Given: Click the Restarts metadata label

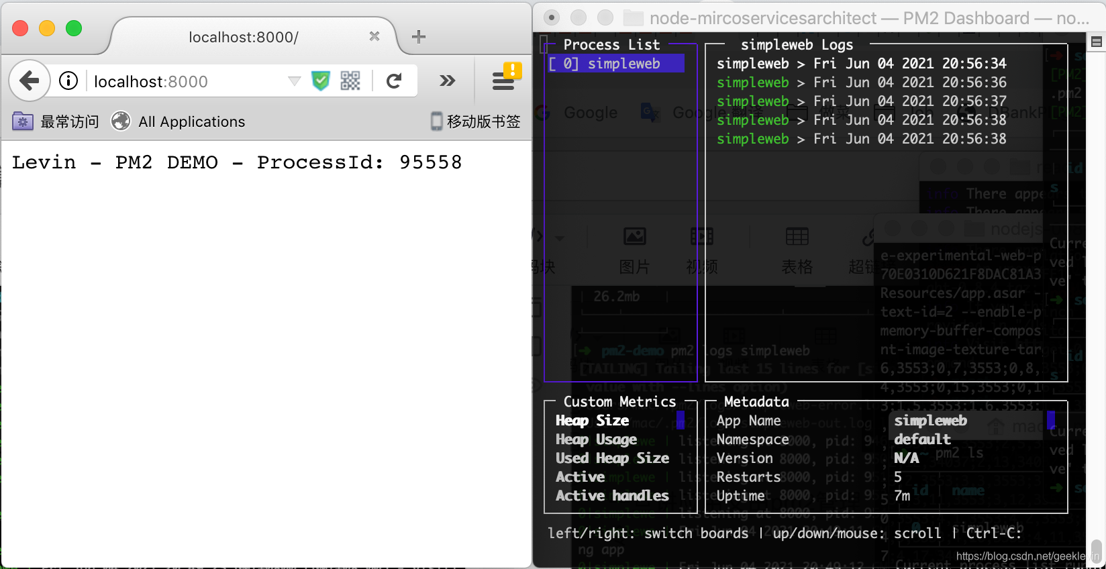Looking at the screenshot, I should (748, 477).
